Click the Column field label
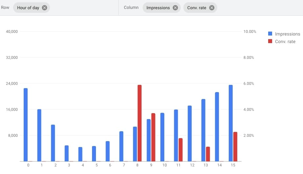Viewport: 303px width, 174px height. click(x=131, y=8)
